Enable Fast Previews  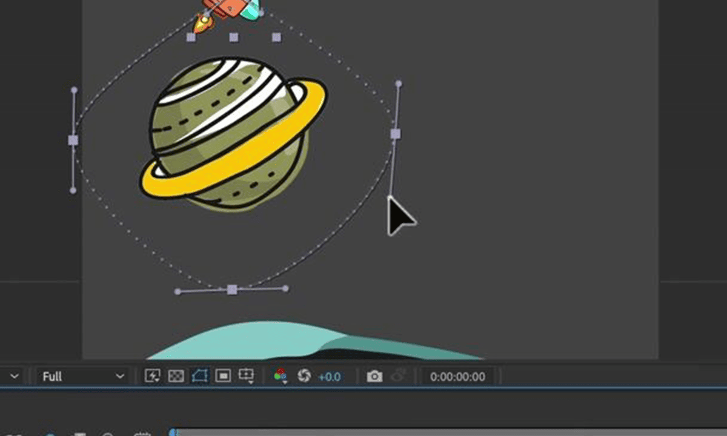point(153,376)
